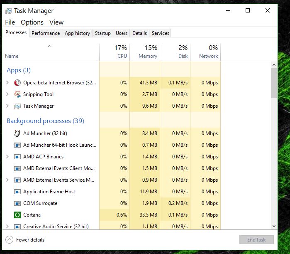Expand the AMD External Events Service row
290x254 pixels.
[x=7, y=180]
